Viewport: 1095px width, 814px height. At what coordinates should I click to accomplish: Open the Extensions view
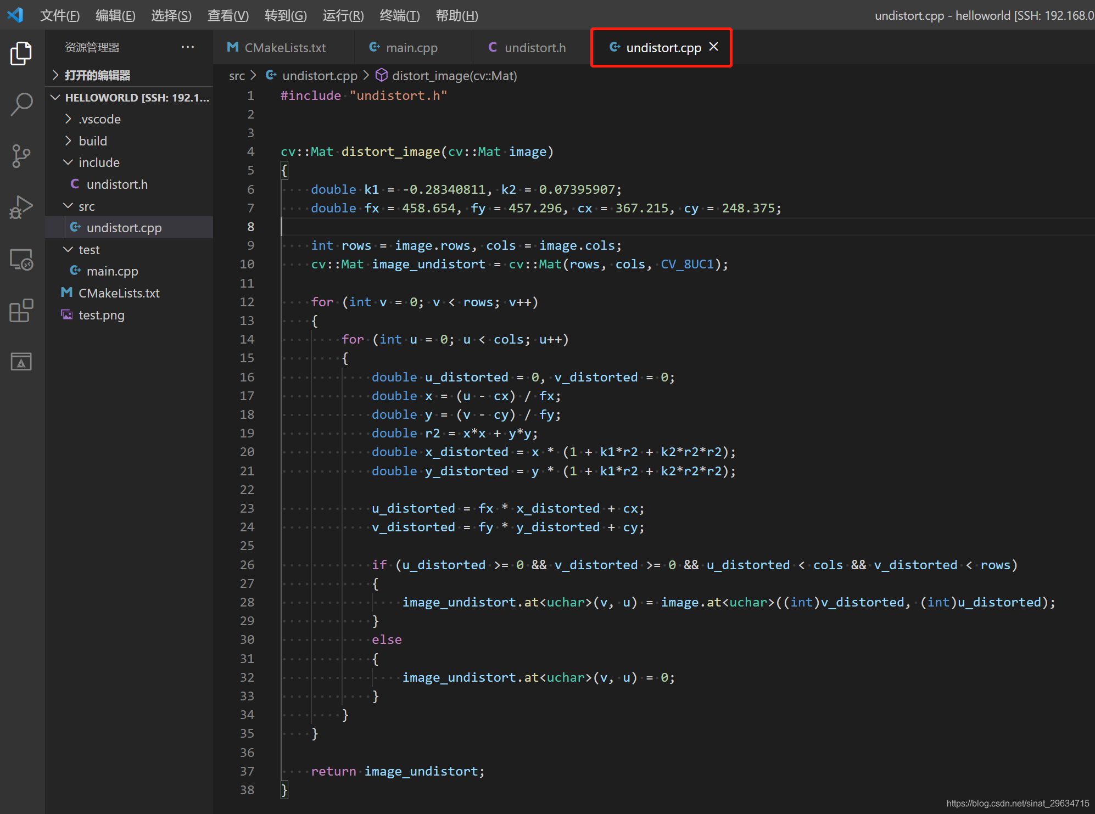click(x=21, y=311)
